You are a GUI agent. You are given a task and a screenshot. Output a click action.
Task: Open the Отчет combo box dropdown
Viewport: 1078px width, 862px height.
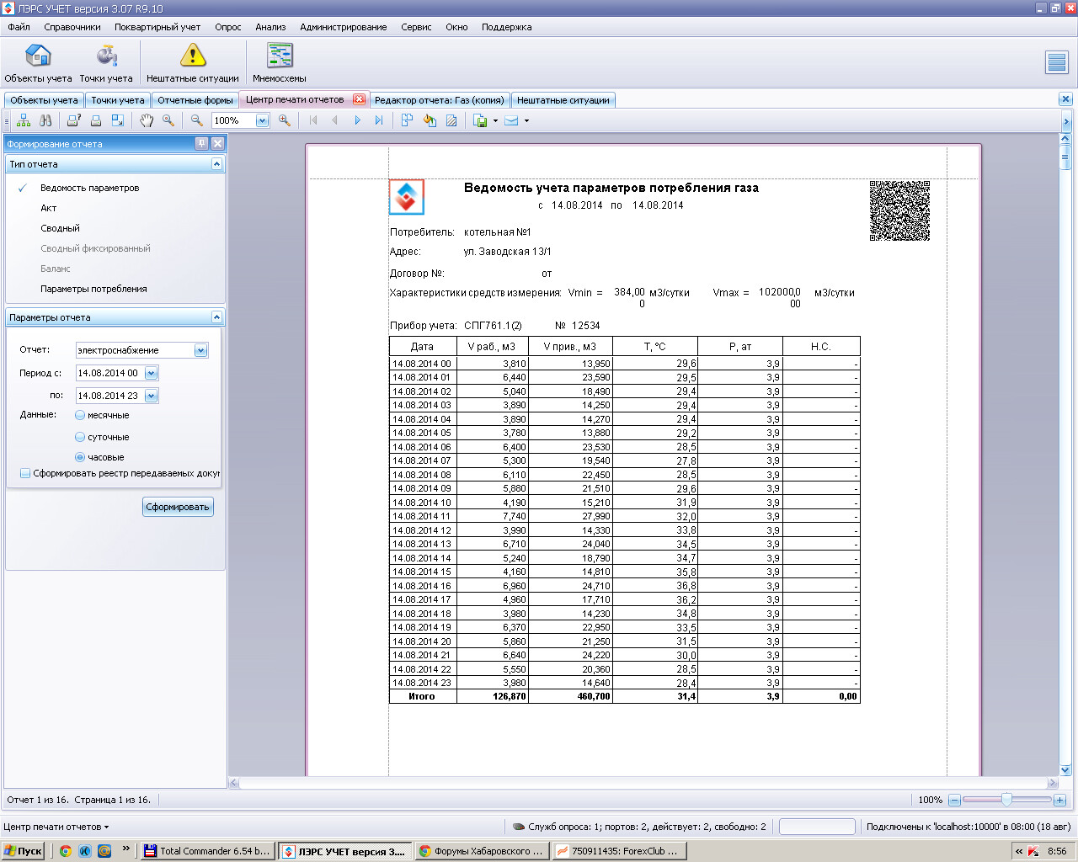coord(200,350)
